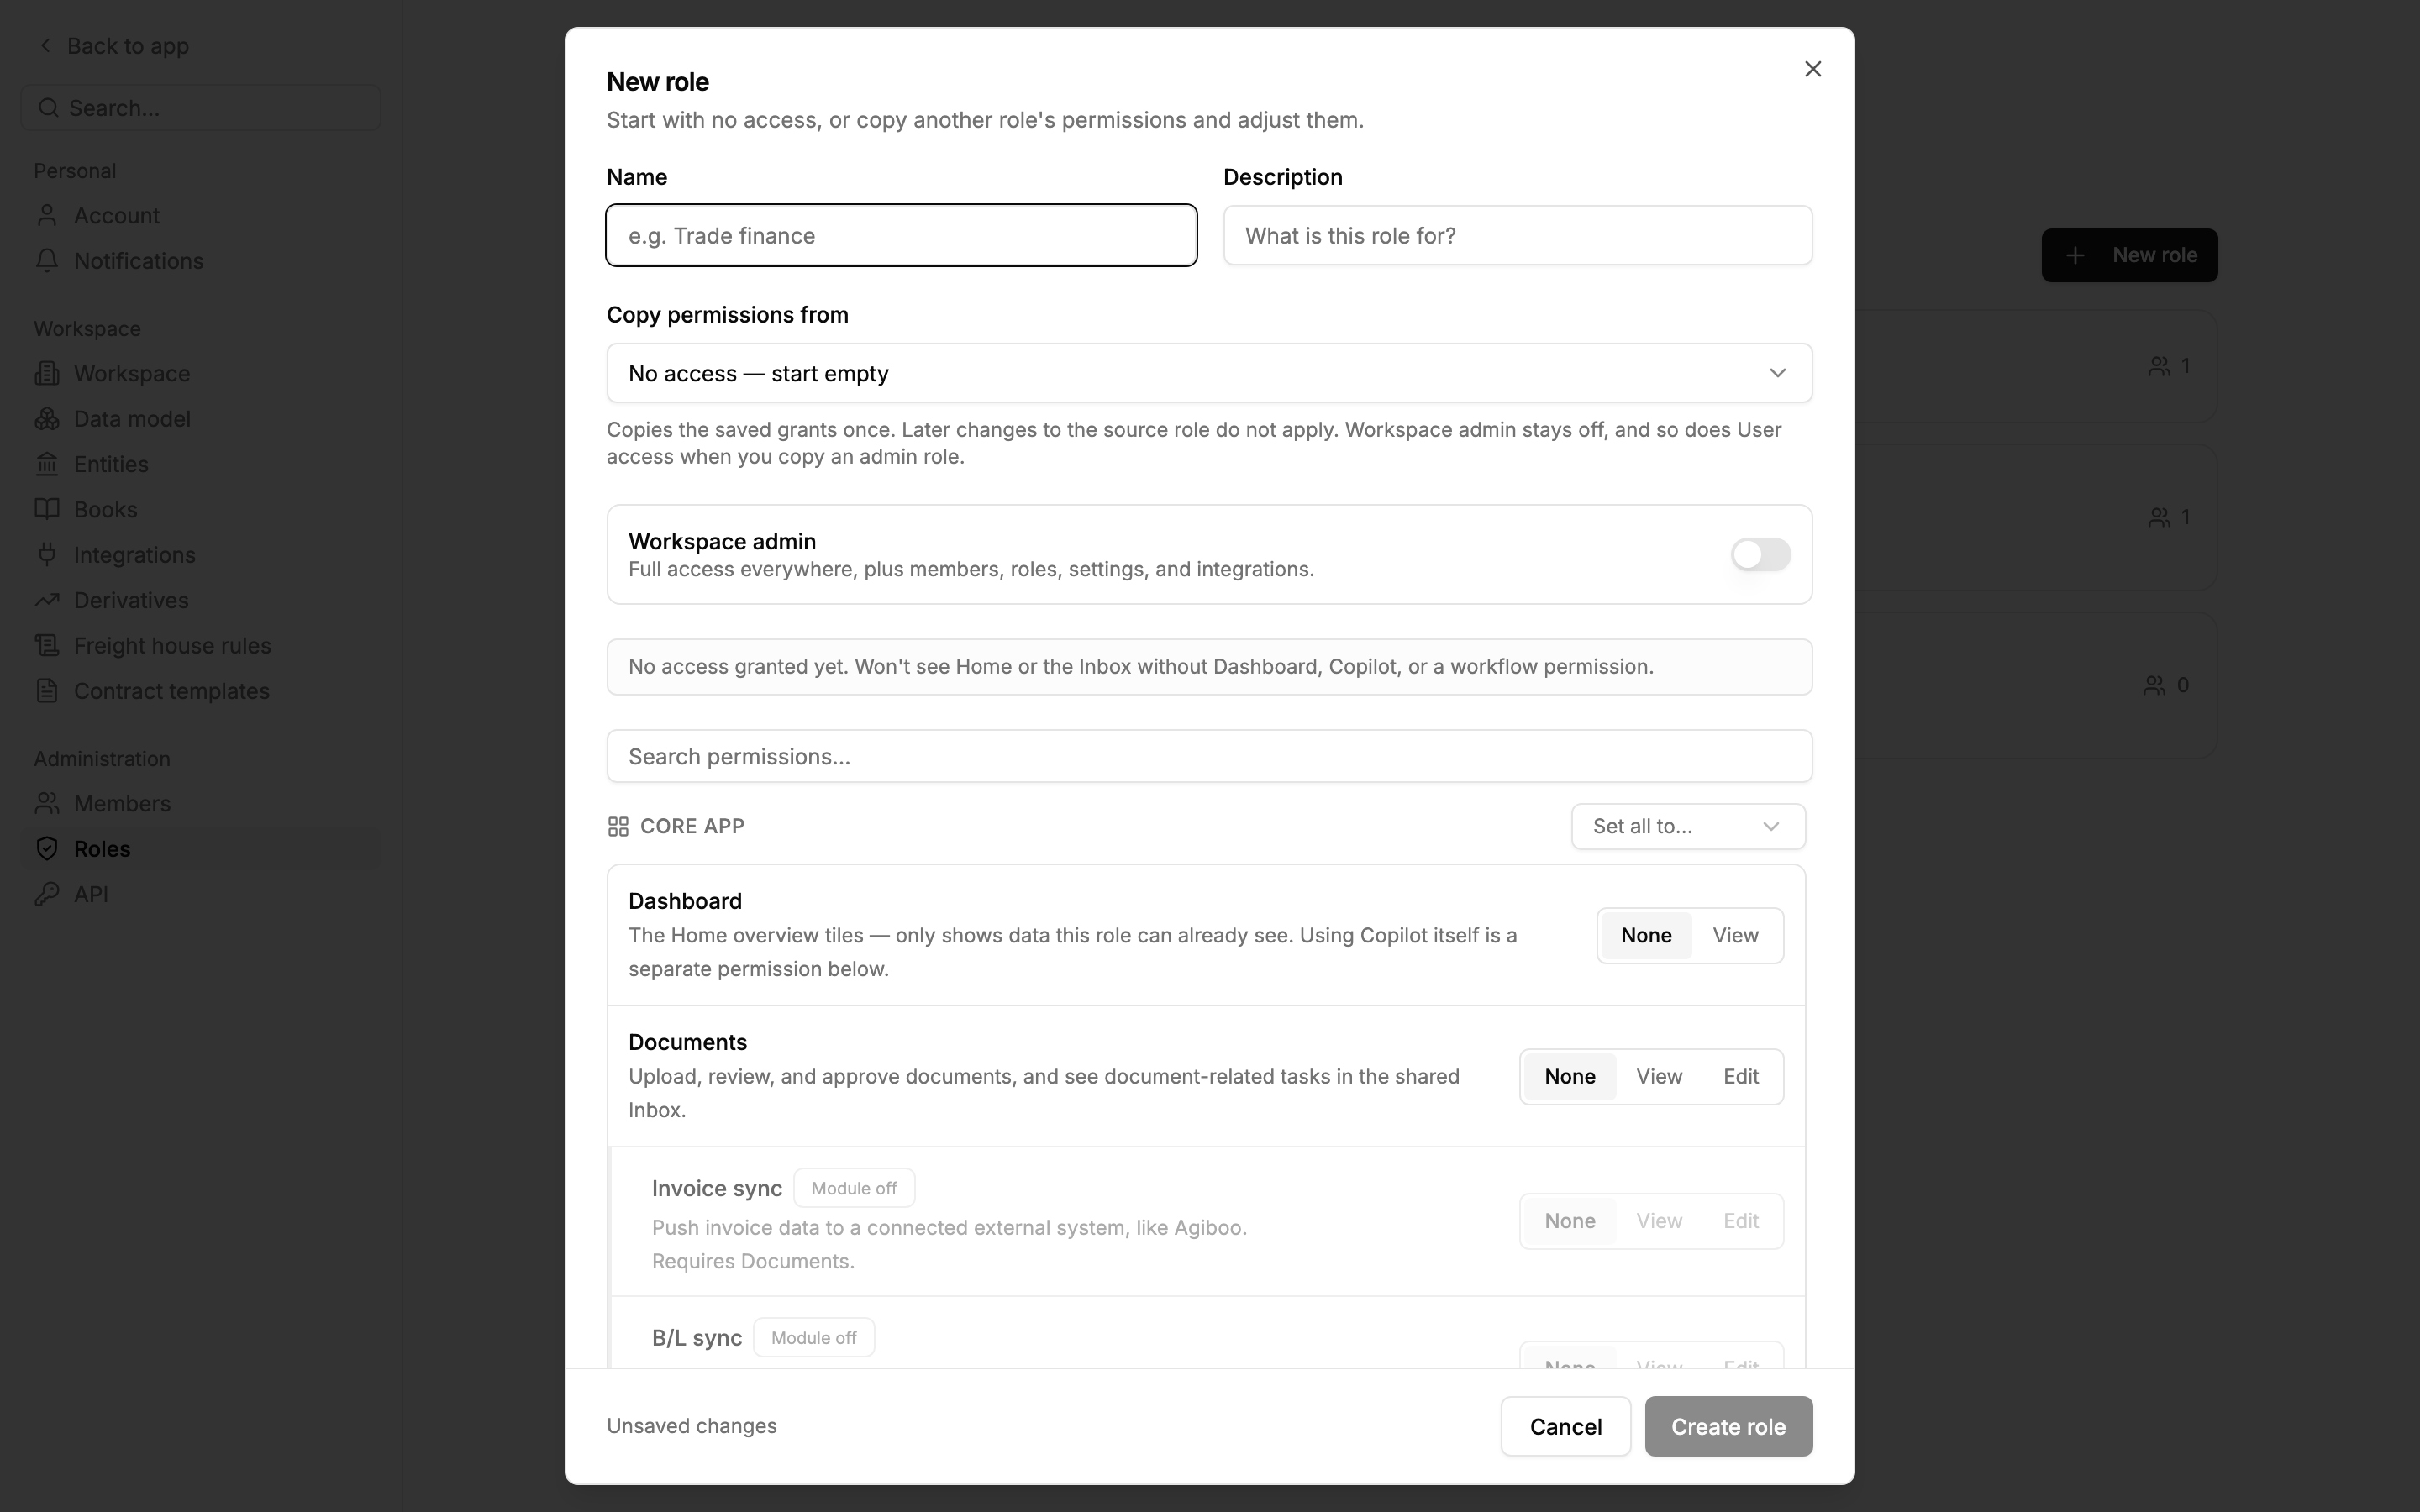Set Documents permission to View

1659,1077
